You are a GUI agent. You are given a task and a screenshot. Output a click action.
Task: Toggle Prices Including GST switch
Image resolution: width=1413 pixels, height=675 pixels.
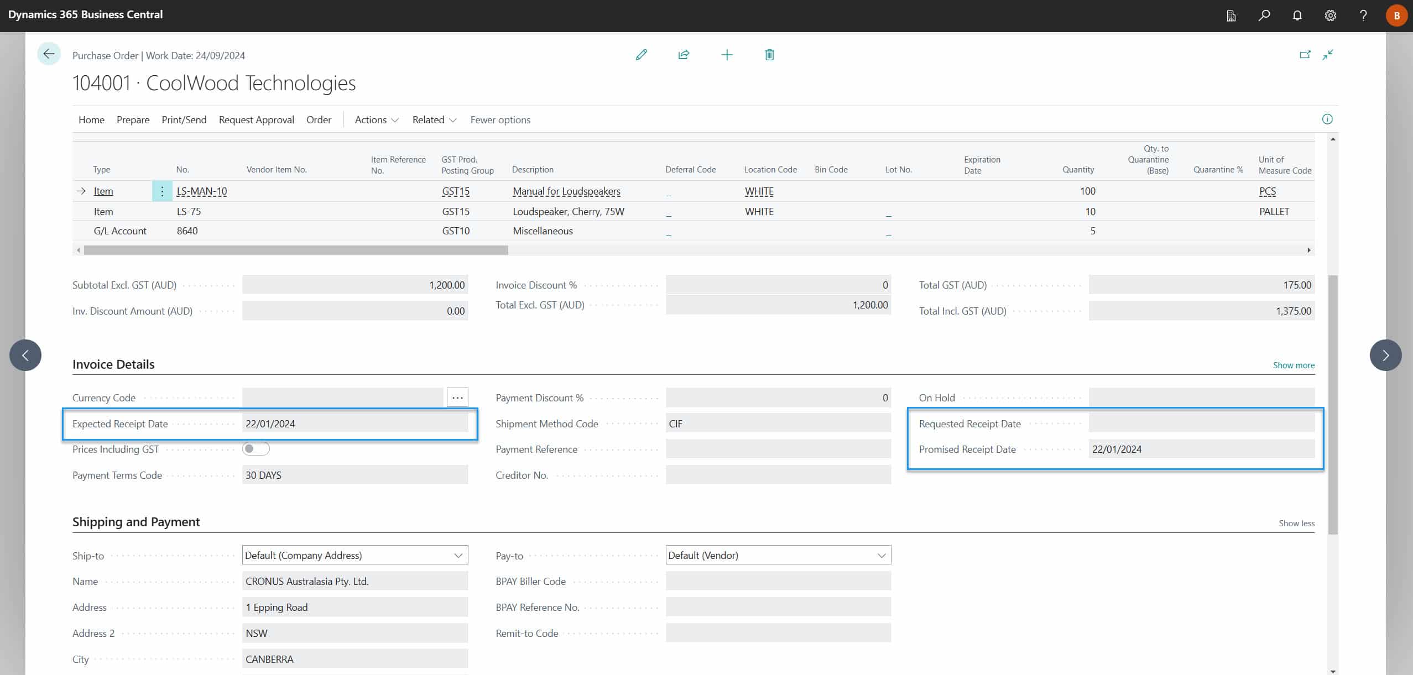click(x=256, y=449)
